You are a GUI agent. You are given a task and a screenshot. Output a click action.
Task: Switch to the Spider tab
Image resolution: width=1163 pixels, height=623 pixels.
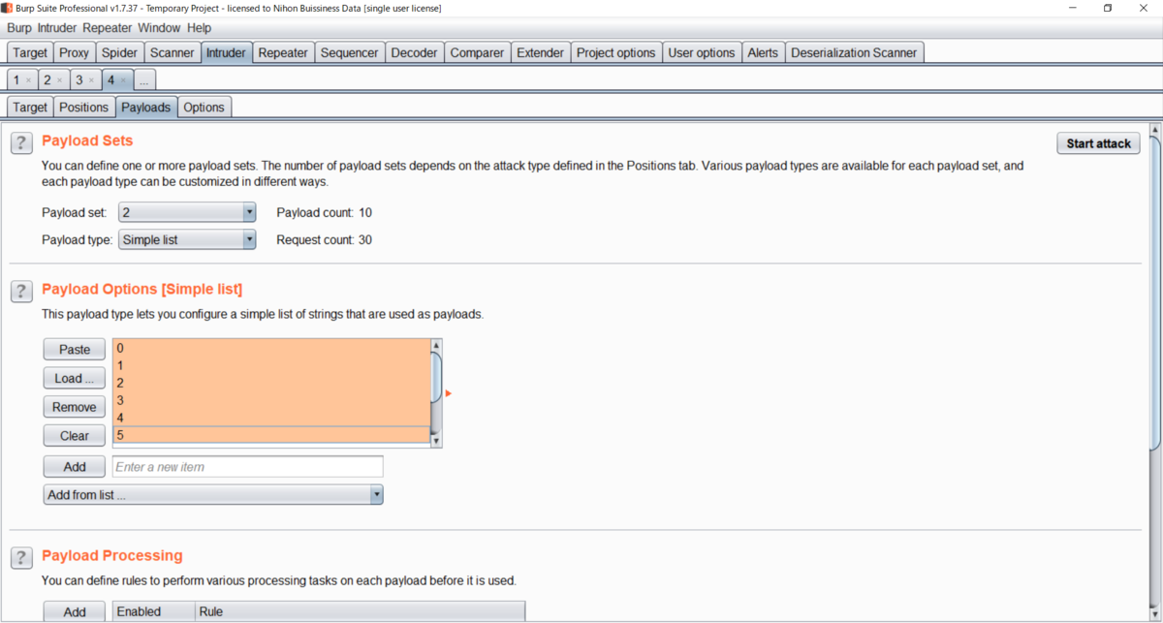pyautogui.click(x=120, y=52)
